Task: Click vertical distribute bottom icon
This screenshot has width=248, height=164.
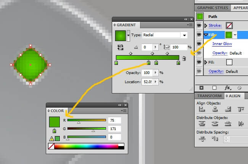Action: [228, 124]
